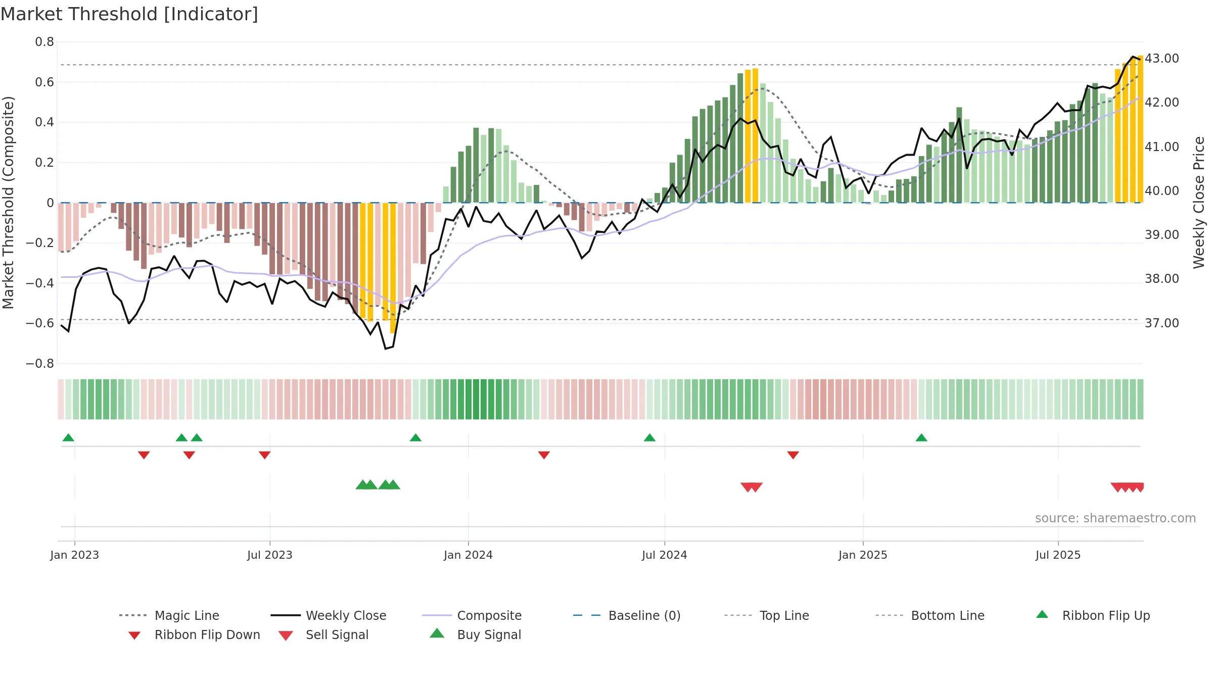Toggle the Top Line legend entry
Viewport: 1213px width, 682px height.
tap(766, 615)
